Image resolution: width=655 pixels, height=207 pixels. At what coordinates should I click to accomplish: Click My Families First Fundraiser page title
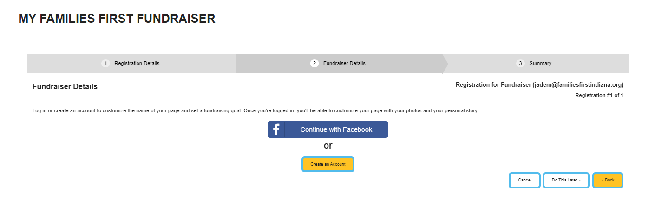tap(117, 19)
